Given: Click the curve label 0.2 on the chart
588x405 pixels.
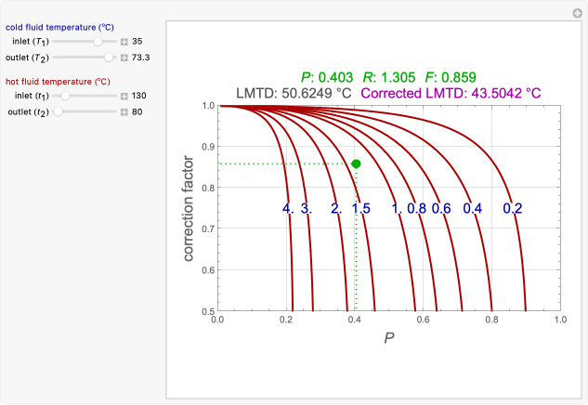Looking at the screenshot, I should pos(513,209).
